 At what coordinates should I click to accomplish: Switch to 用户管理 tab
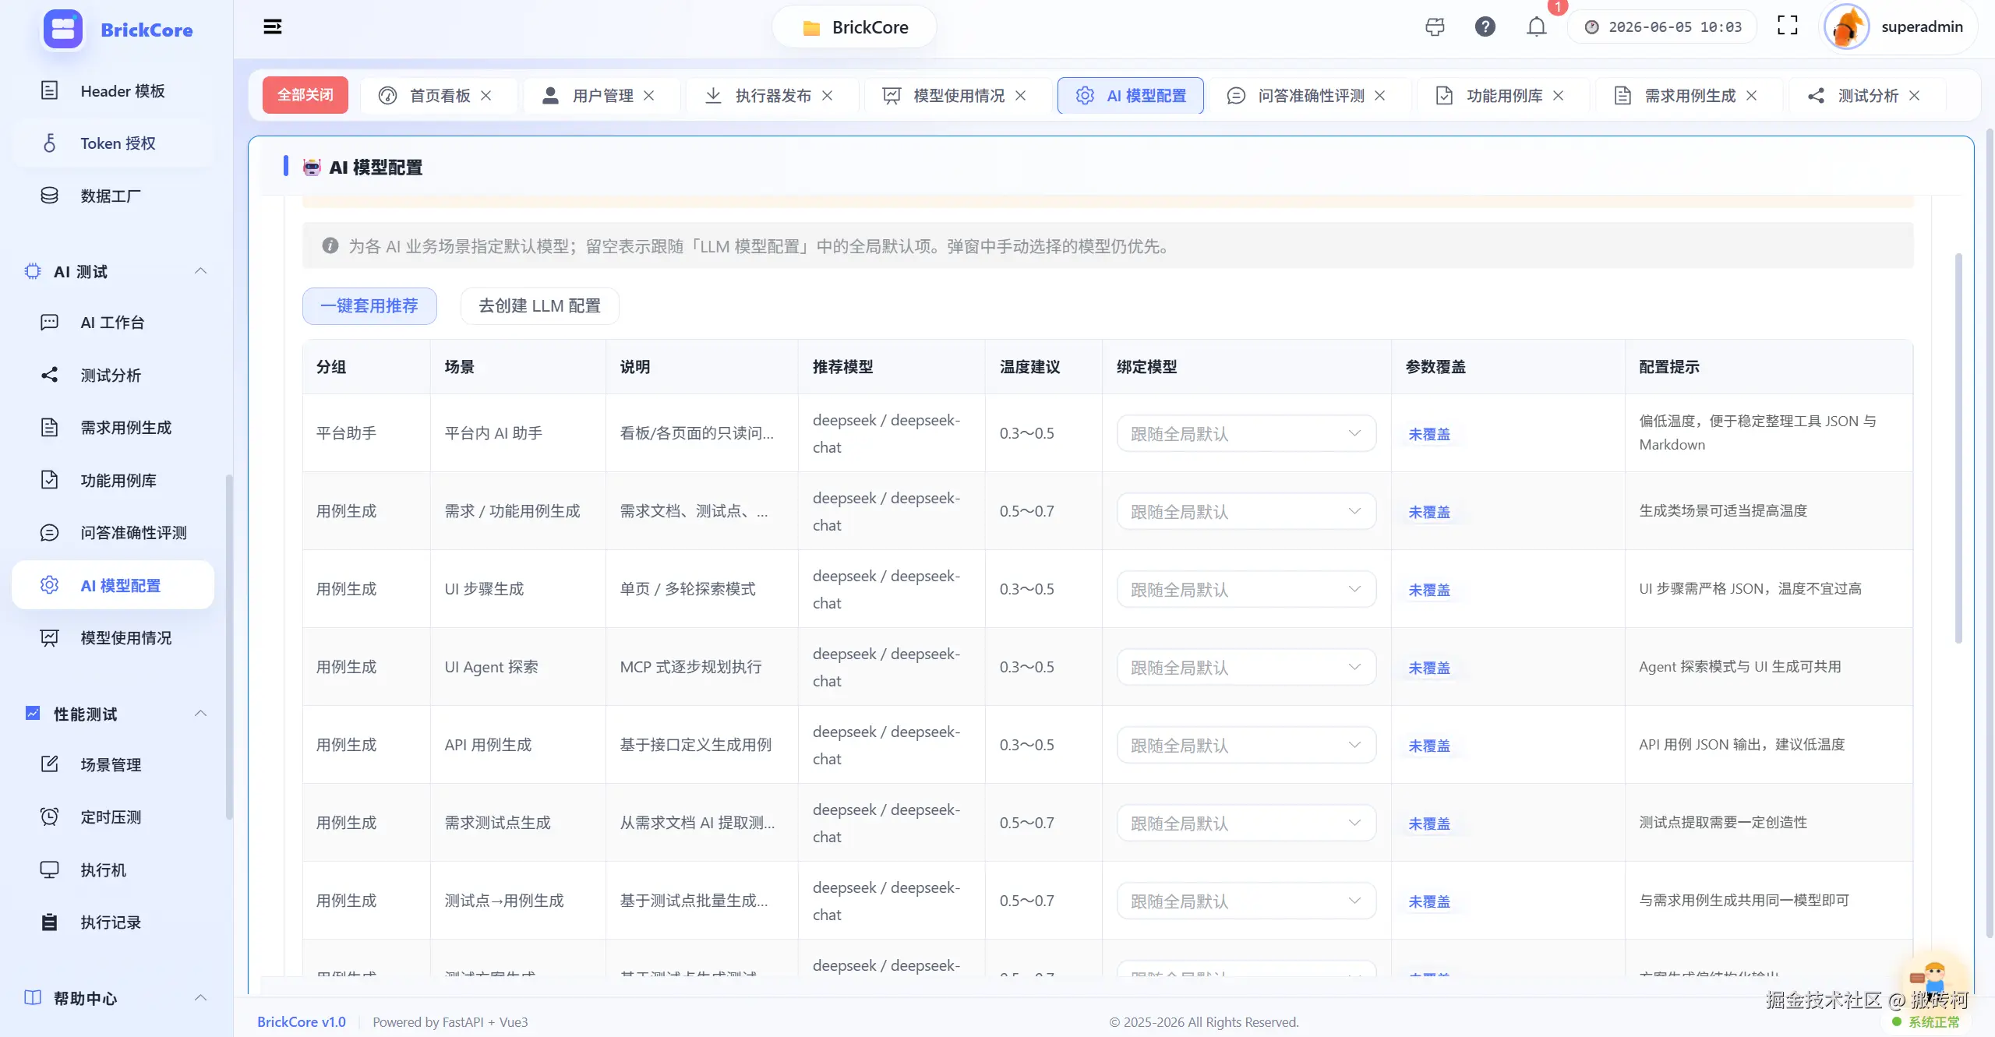[602, 95]
